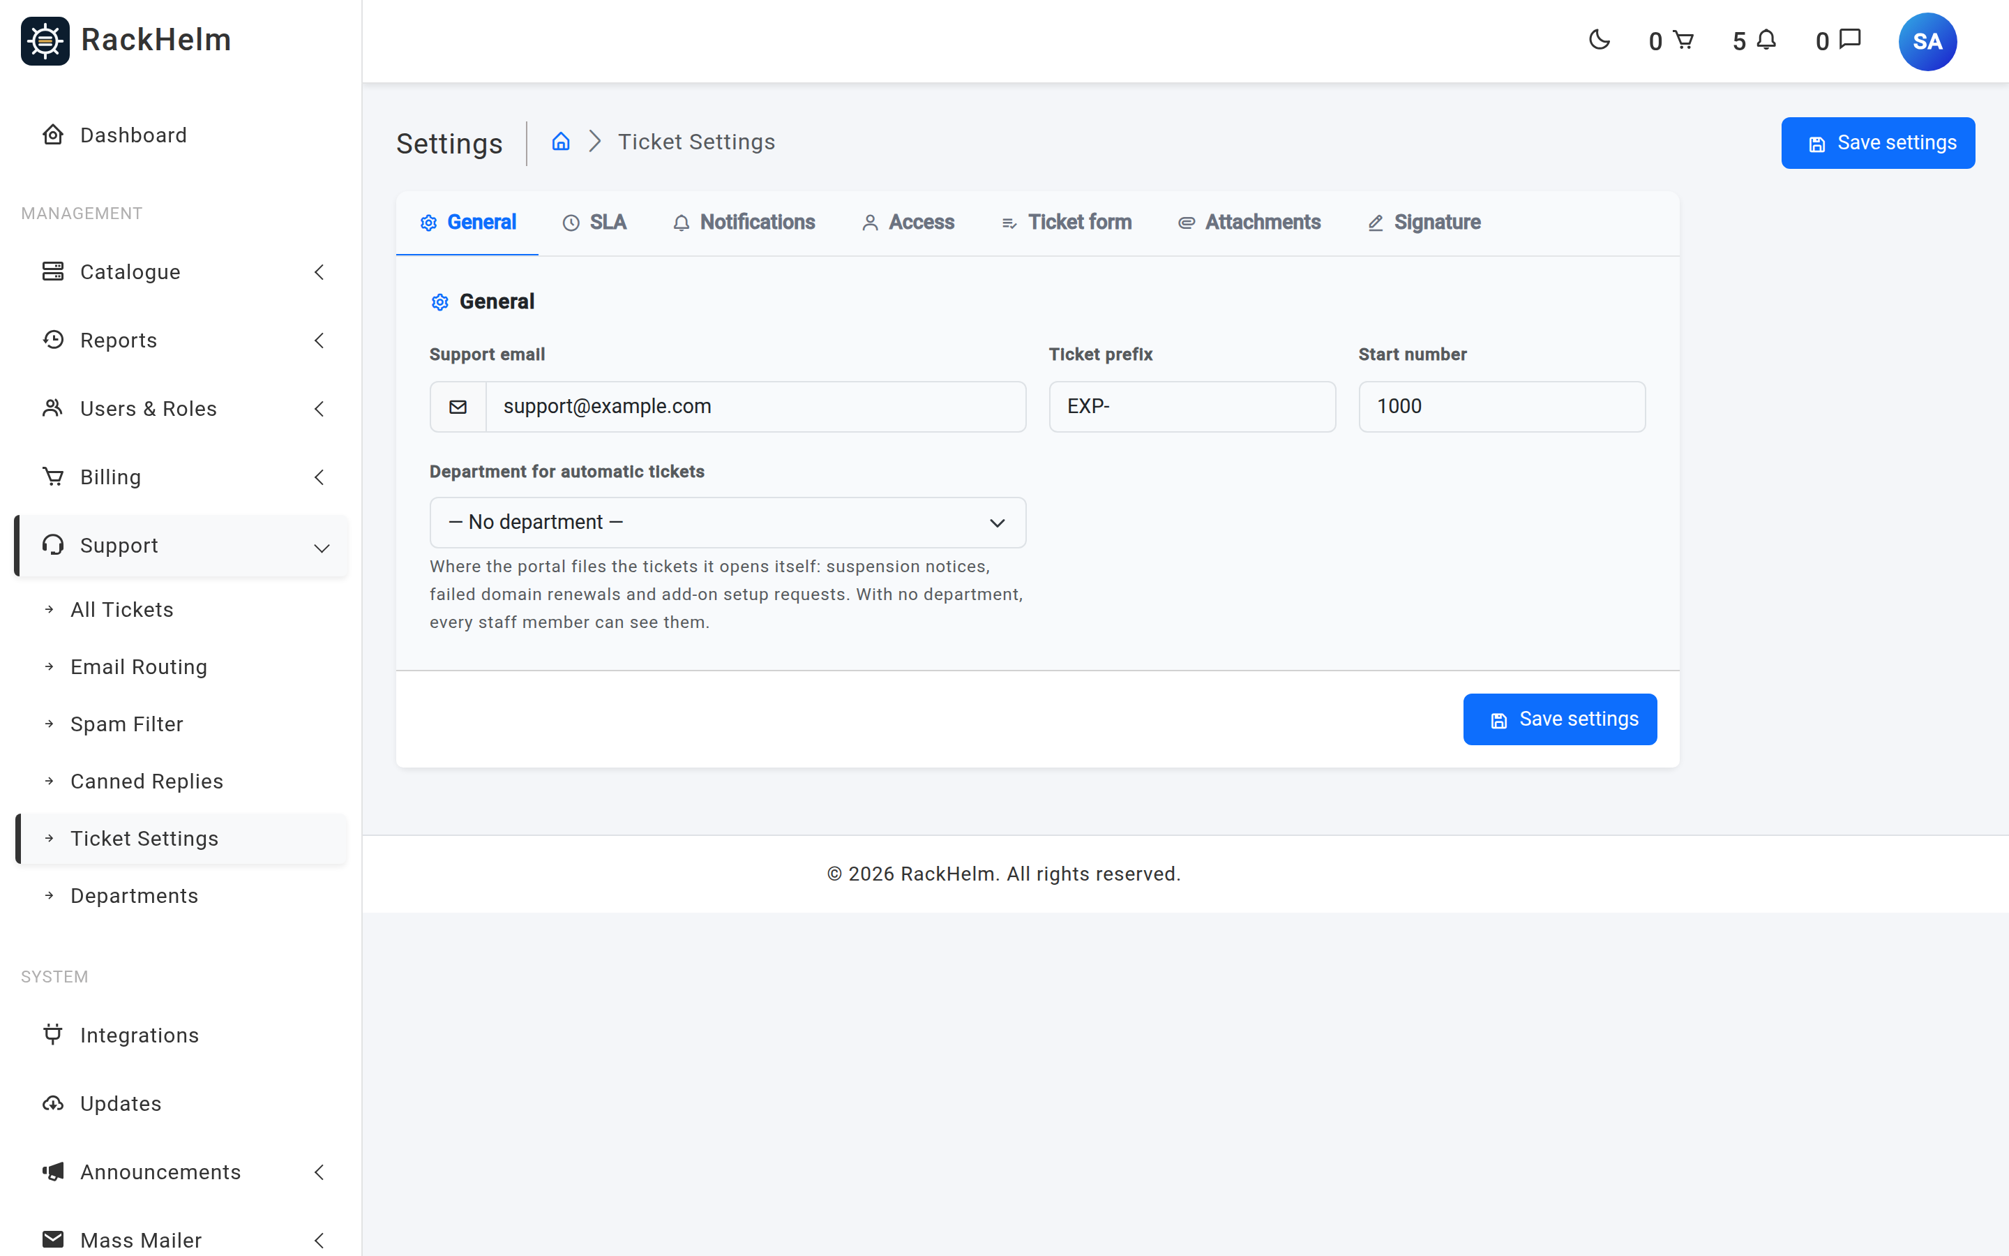
Task: Click the Announcements megaphone icon
Action: pyautogui.click(x=53, y=1172)
